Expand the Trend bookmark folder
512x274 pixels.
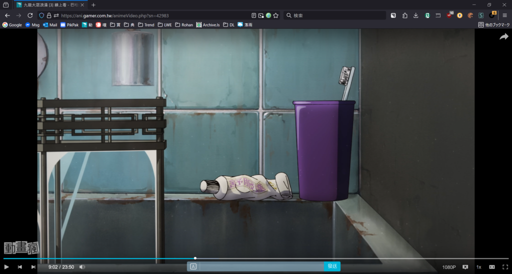click(x=146, y=25)
